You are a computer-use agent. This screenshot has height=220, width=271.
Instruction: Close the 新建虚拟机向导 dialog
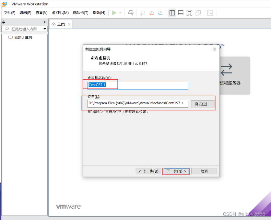coord(214,49)
